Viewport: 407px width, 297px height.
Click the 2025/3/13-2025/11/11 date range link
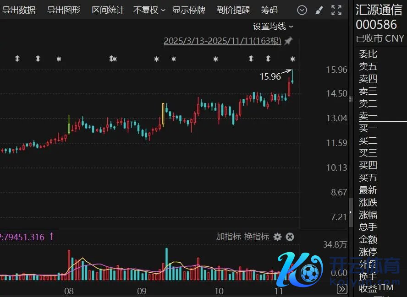tap(222, 41)
